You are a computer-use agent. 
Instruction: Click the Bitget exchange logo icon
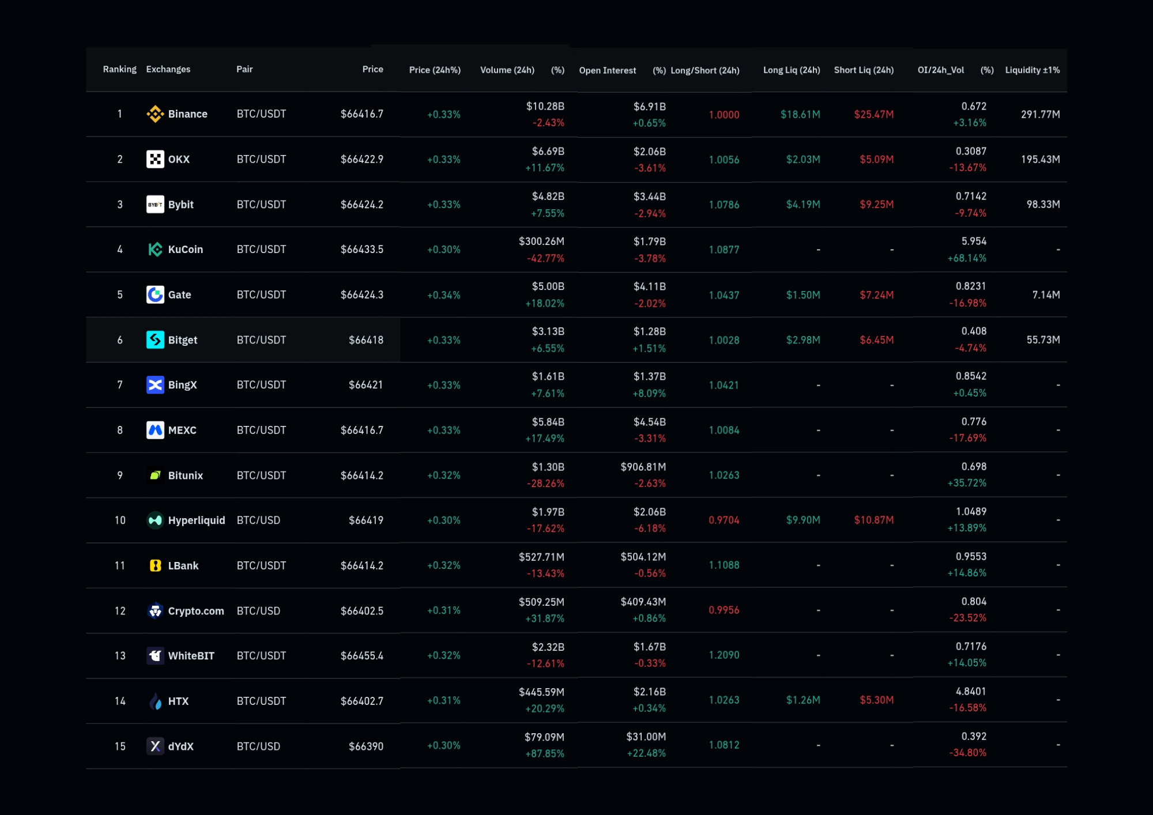(x=155, y=340)
